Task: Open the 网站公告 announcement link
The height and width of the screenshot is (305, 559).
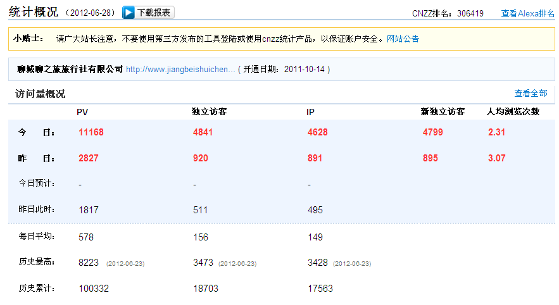Action: pyautogui.click(x=403, y=39)
